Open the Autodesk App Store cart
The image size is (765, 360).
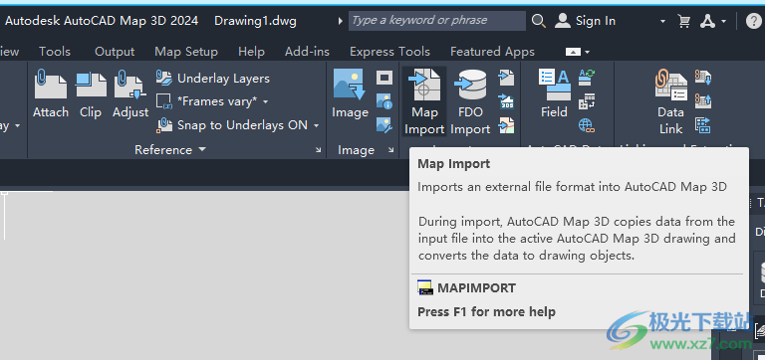tap(684, 21)
